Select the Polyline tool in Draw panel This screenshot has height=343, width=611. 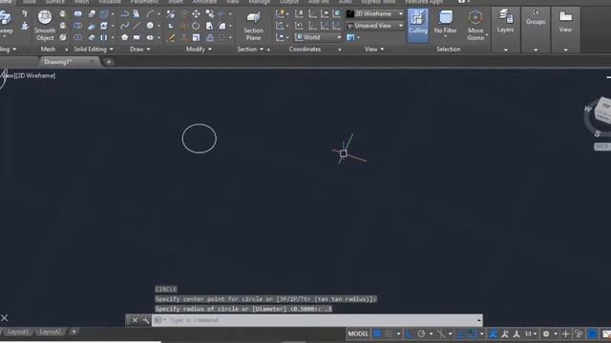(x=125, y=14)
